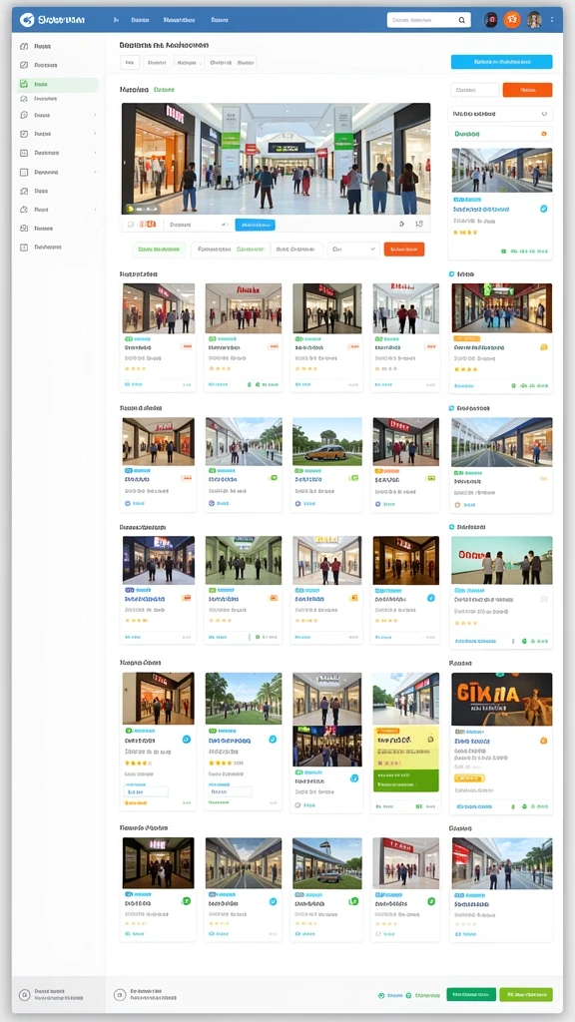Click the search magnifier icon in header
This screenshot has width=575, height=1022.
coord(461,20)
